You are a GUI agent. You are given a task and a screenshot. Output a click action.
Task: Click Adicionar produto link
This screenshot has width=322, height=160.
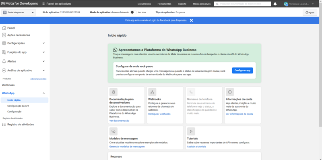click(x=38, y=79)
